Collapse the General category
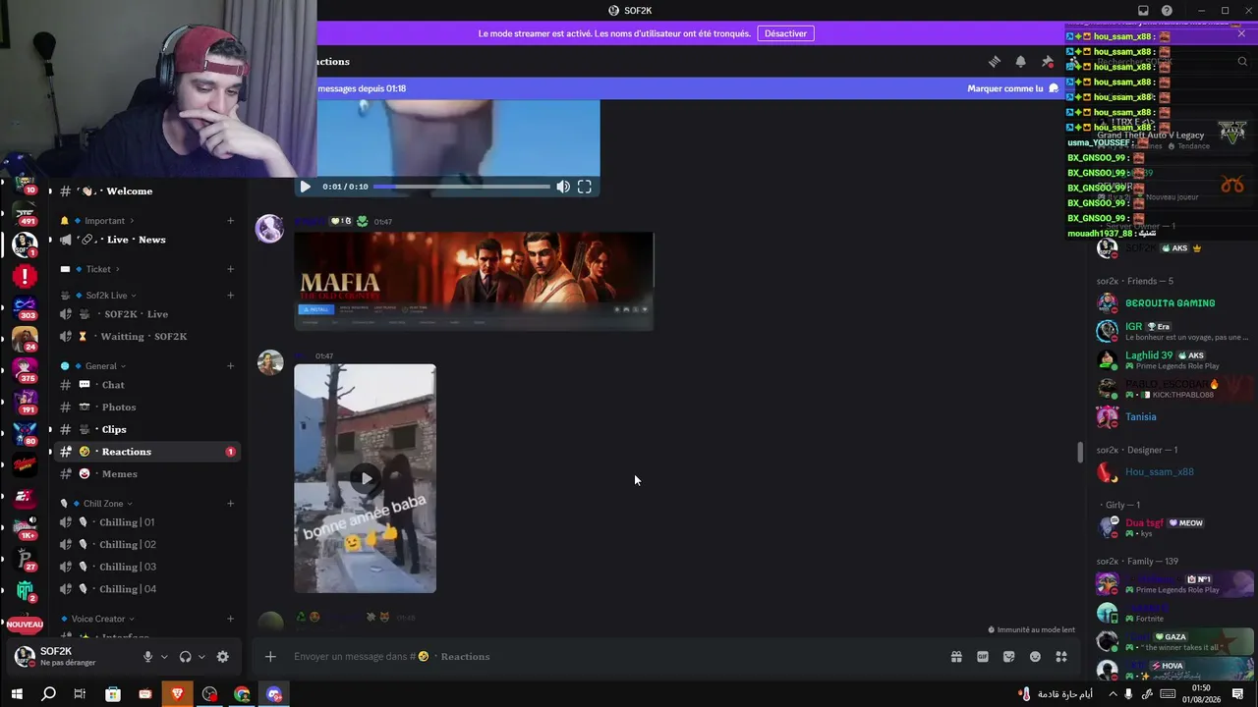Image resolution: width=1258 pixels, height=707 pixels. click(99, 366)
